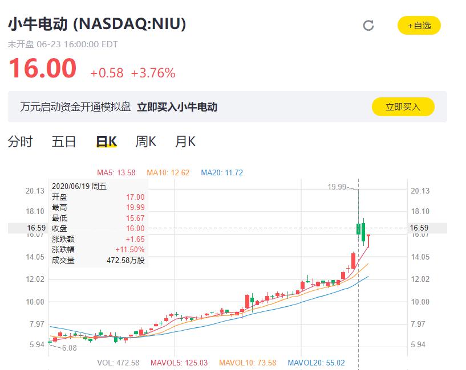Image resolution: width=466 pixels, height=370 pixels.
Task: Click the price change +0.58
Action: [107, 73]
